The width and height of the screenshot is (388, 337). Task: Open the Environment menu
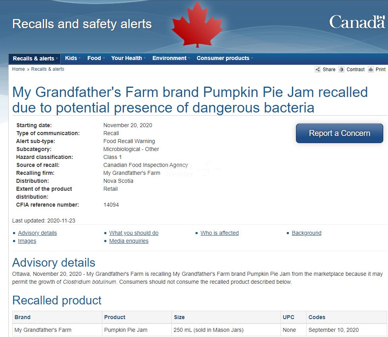click(x=170, y=58)
